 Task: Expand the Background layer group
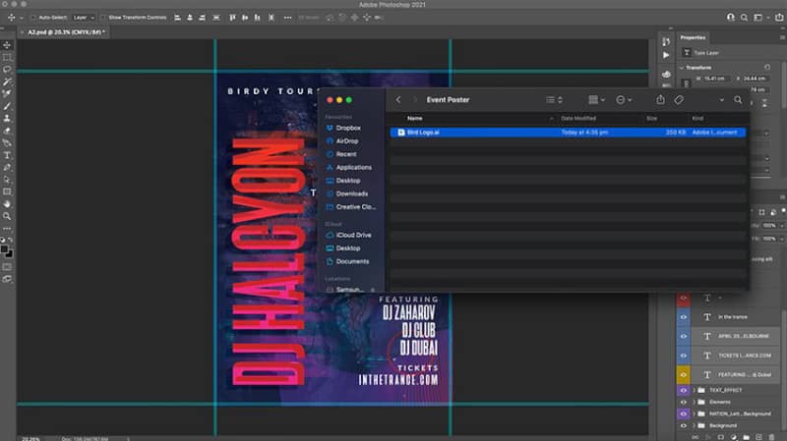click(695, 425)
